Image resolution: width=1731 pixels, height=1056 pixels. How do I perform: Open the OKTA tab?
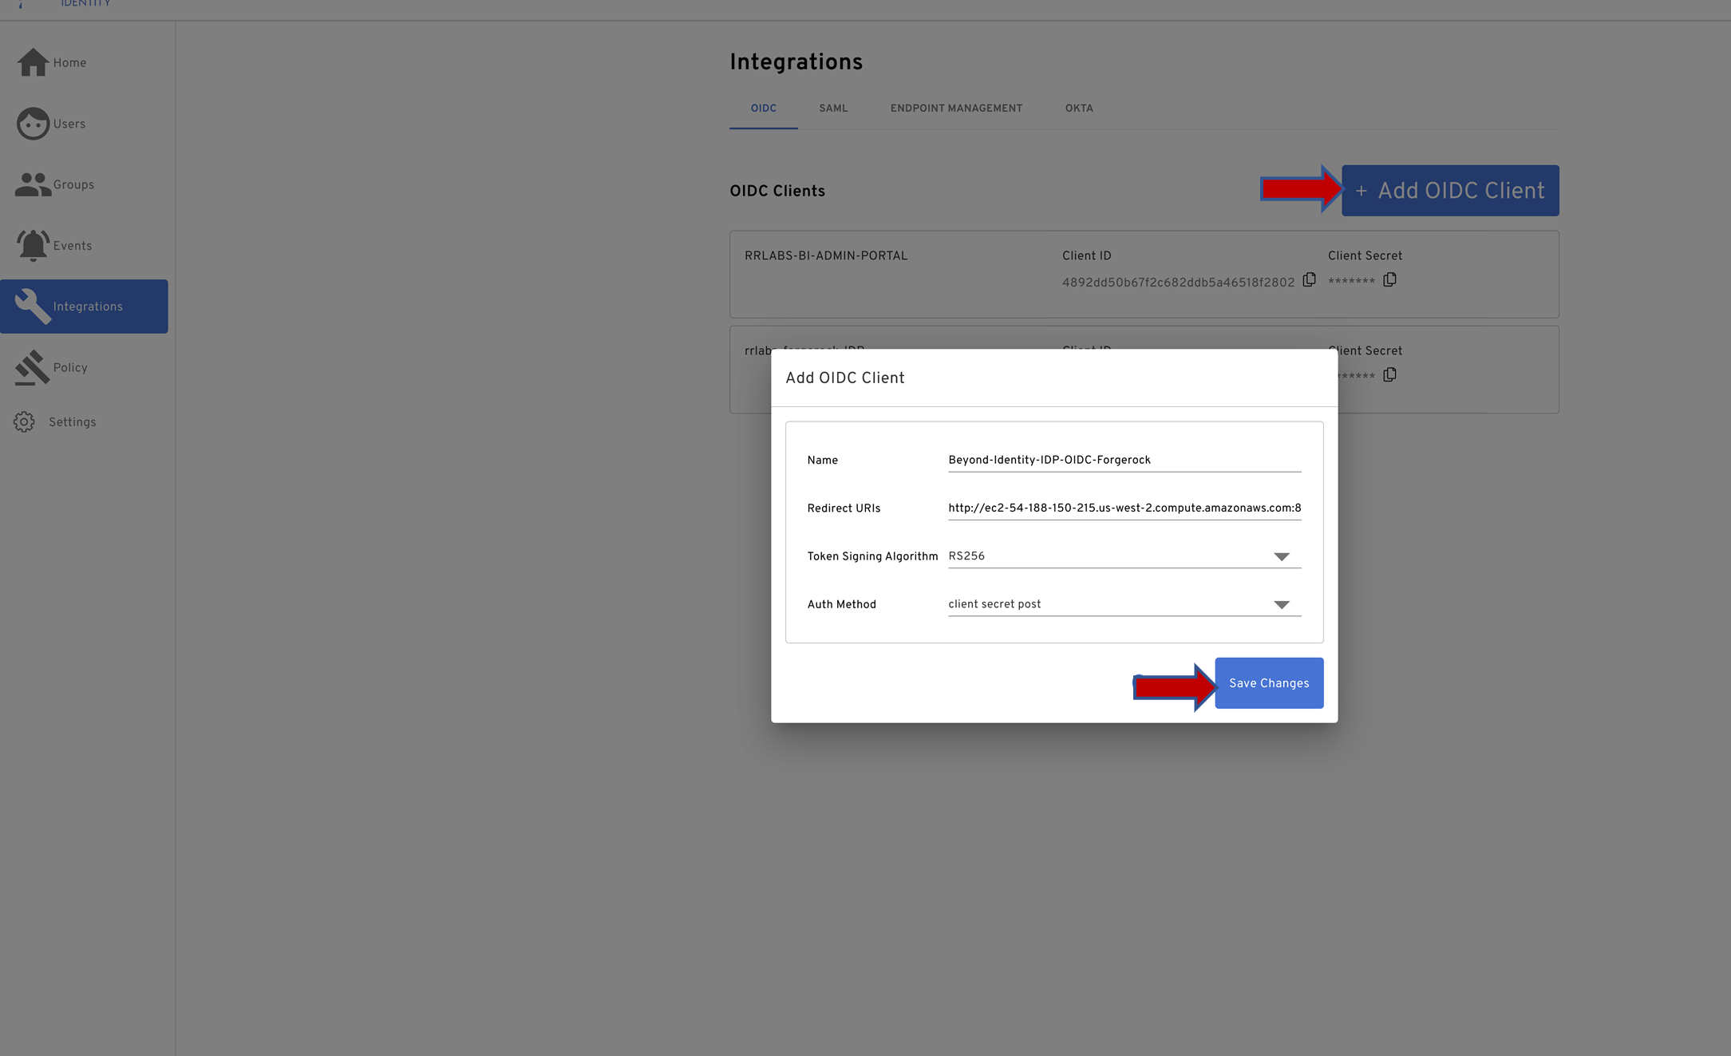(x=1079, y=109)
